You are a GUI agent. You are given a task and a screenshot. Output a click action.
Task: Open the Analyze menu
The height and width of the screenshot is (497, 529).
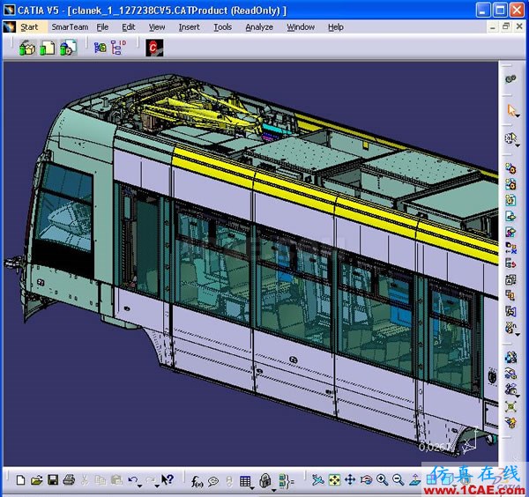(x=259, y=27)
